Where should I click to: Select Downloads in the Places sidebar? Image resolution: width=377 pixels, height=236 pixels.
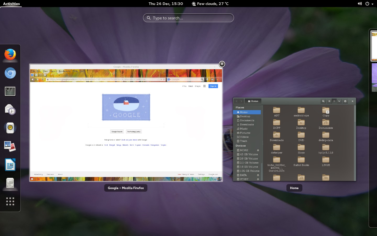247,125
